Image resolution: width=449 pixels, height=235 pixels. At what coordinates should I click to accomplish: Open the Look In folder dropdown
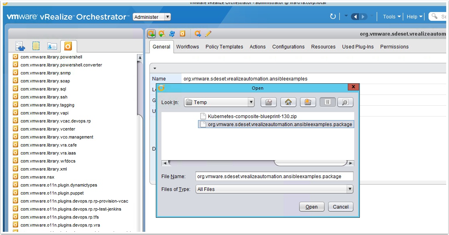[x=219, y=102]
